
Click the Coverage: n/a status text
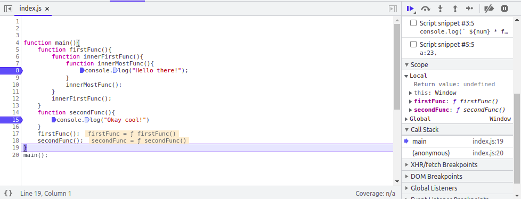(375, 193)
